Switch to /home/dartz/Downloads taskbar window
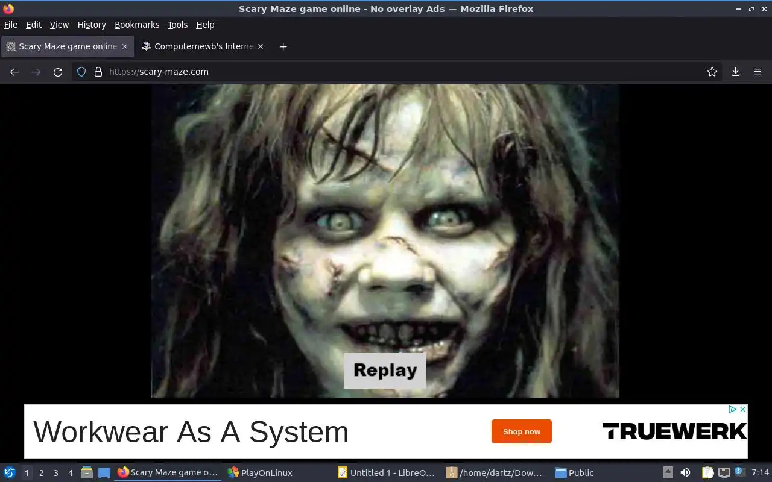 (496, 473)
